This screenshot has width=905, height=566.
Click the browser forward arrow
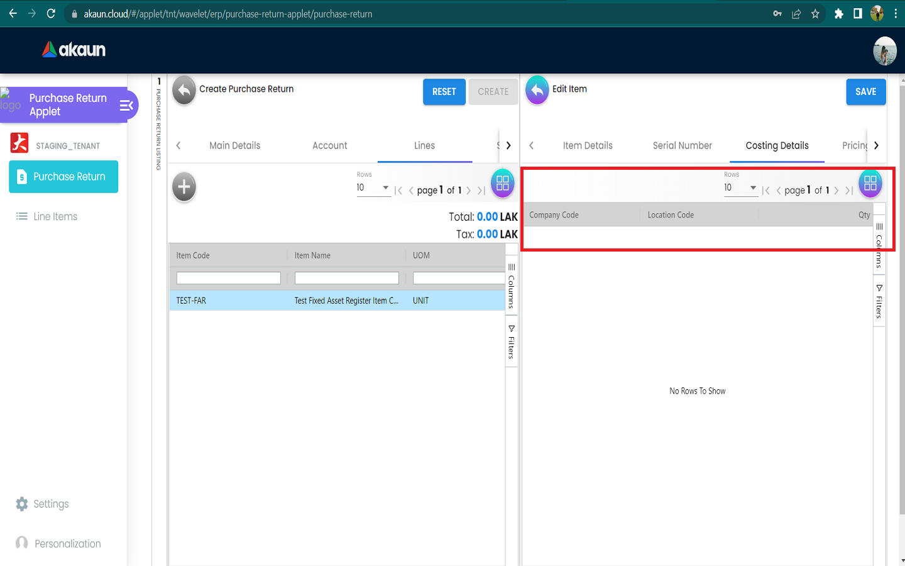click(32, 13)
